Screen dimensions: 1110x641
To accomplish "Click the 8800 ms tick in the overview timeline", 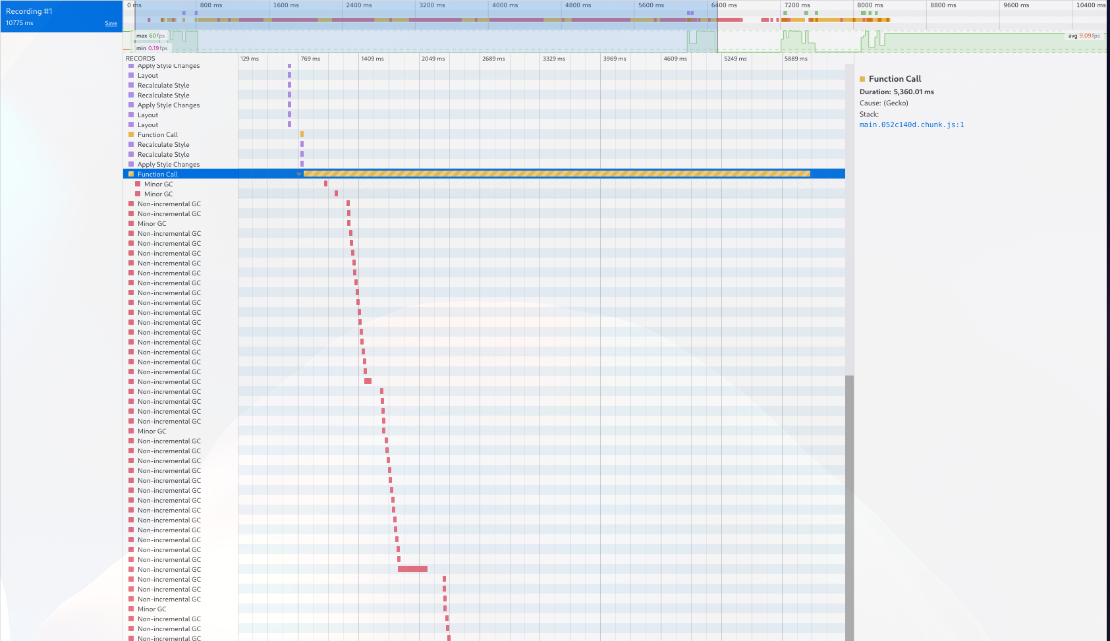I will pyautogui.click(x=943, y=5).
